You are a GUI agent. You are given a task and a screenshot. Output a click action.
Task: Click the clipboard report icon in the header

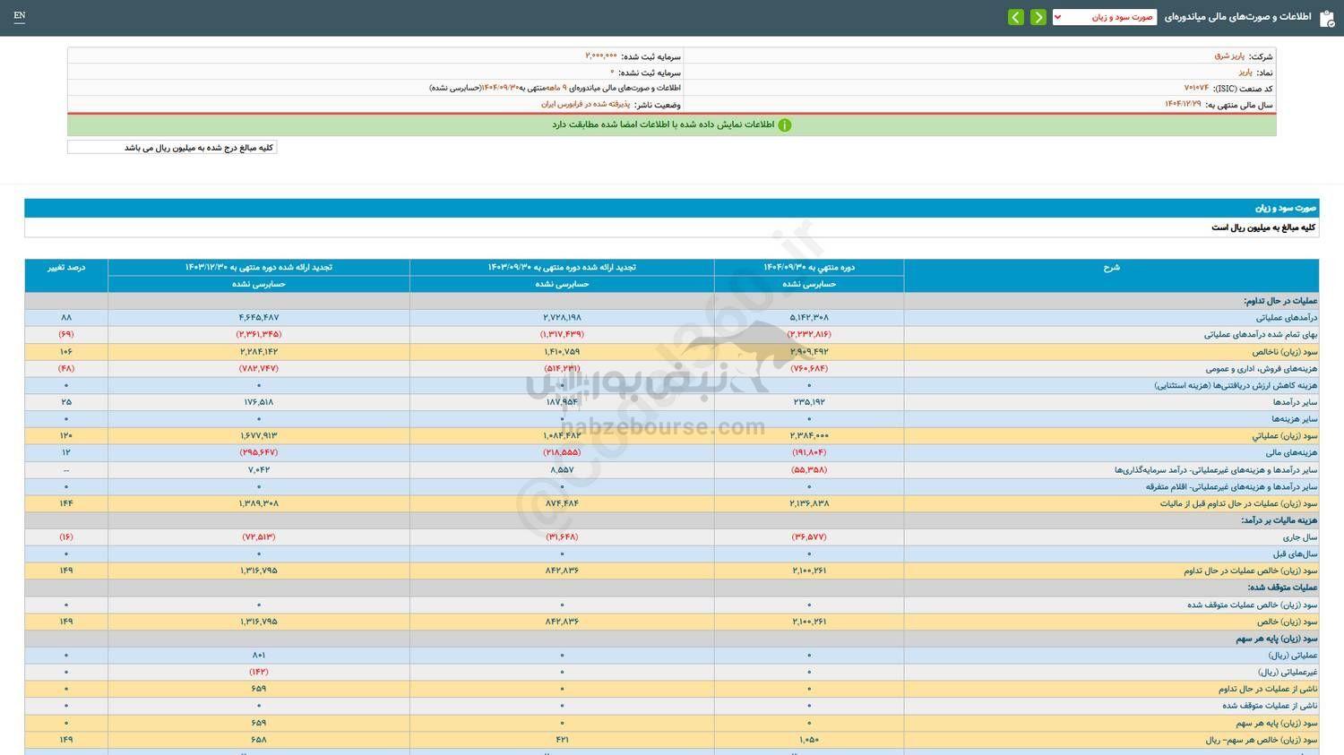(1329, 16)
